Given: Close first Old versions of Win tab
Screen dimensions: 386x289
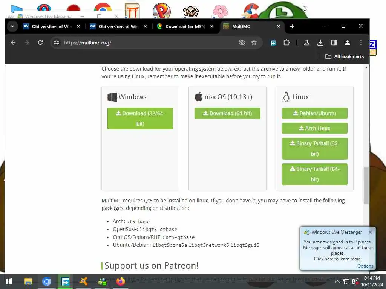Looking at the screenshot, I should tap(78, 26).
